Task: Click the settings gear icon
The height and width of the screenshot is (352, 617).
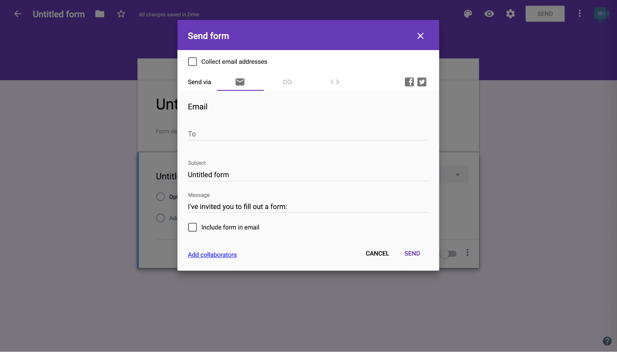Action: tap(511, 14)
